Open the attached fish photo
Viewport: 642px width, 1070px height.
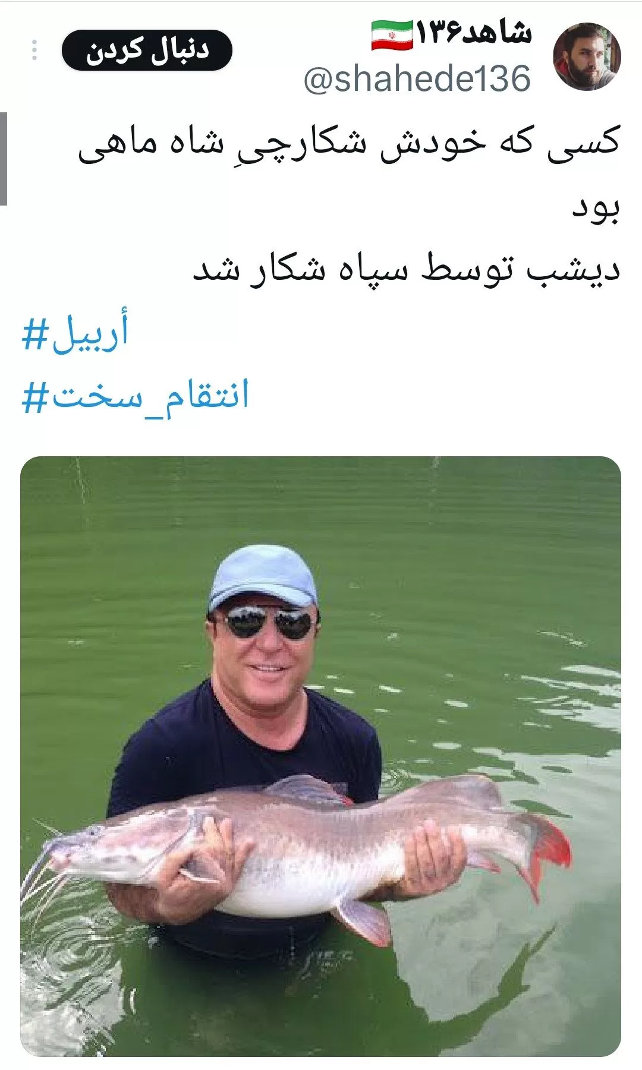(320, 756)
